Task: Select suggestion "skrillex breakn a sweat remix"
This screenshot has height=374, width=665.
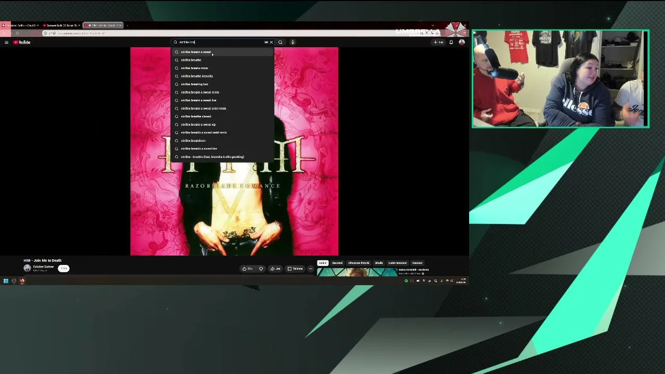Action: [222, 92]
